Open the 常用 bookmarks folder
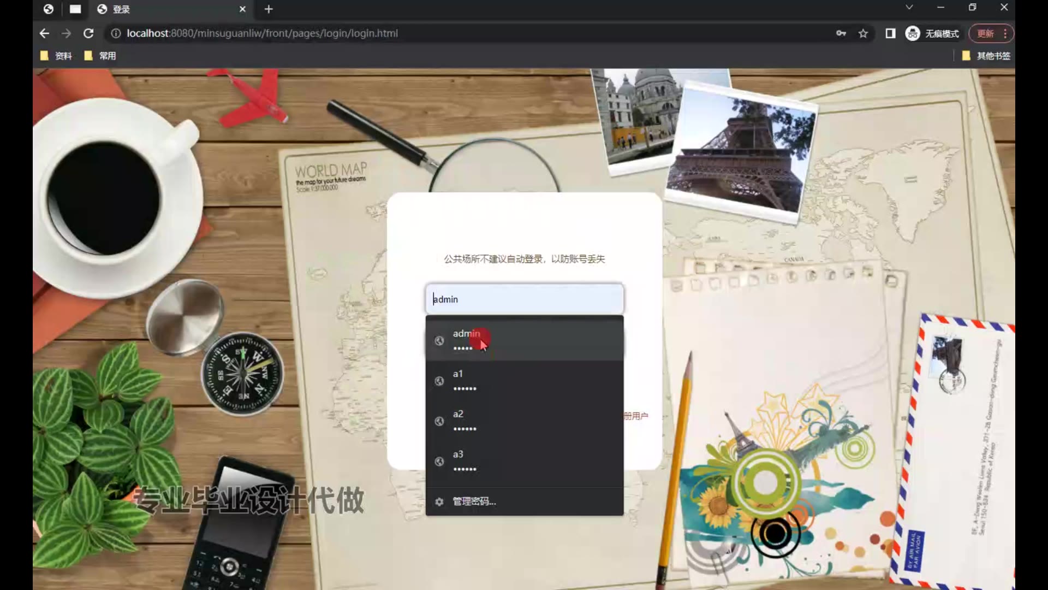This screenshot has height=590, width=1048. tap(100, 56)
